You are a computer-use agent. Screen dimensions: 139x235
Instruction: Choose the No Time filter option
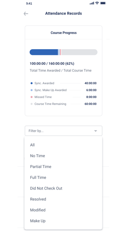pos(63,156)
